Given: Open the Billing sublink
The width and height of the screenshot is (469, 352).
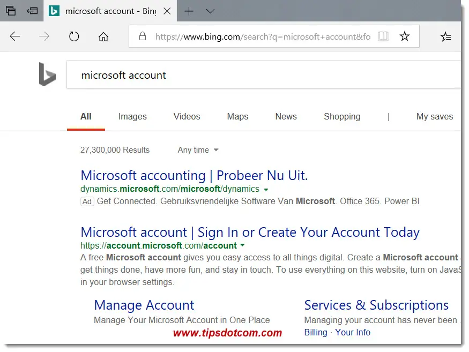Looking at the screenshot, I should [316, 332].
